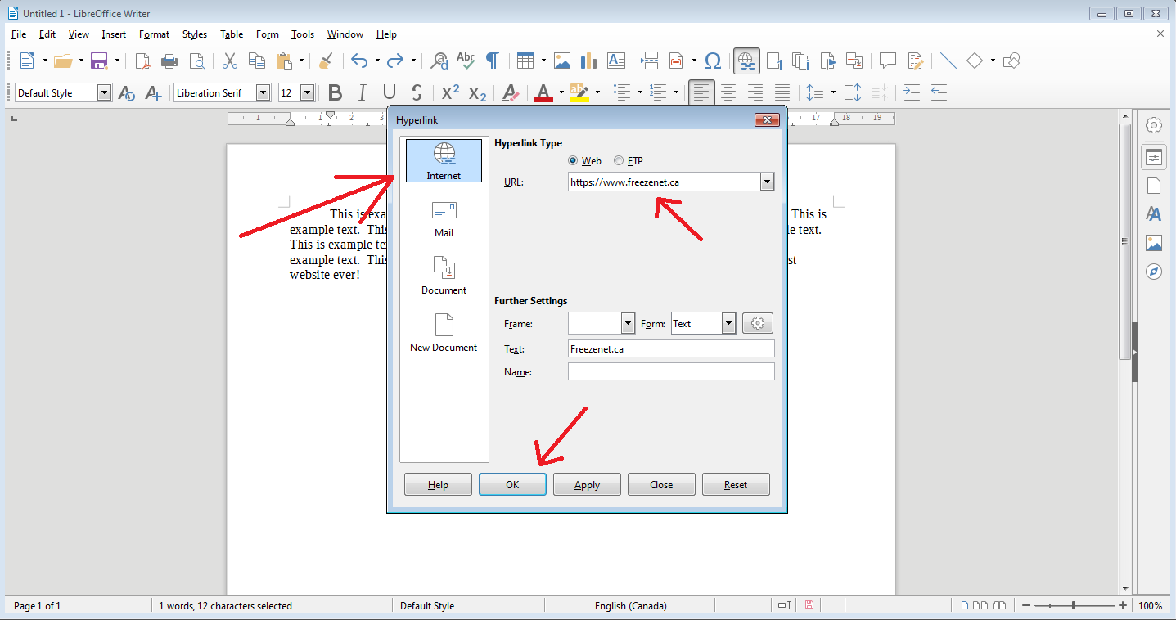Apply the red Font Color swatch
This screenshot has height=620, width=1176.
coord(543,92)
